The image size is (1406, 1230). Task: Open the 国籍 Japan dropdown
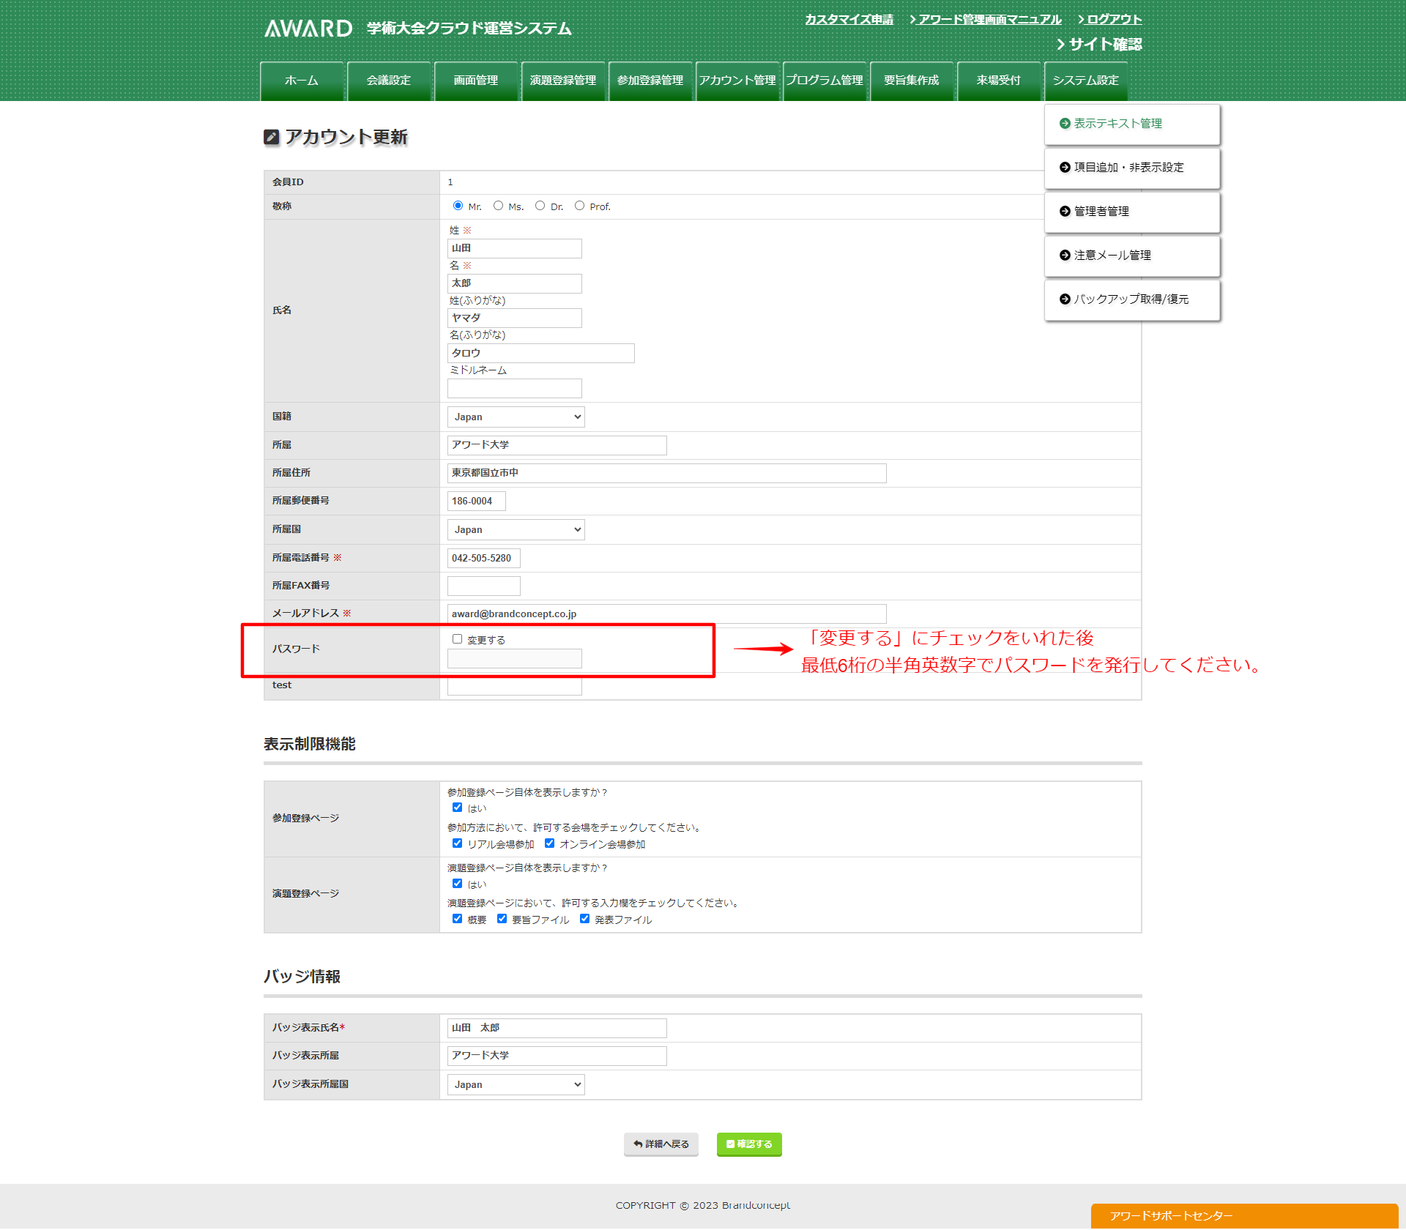516,417
